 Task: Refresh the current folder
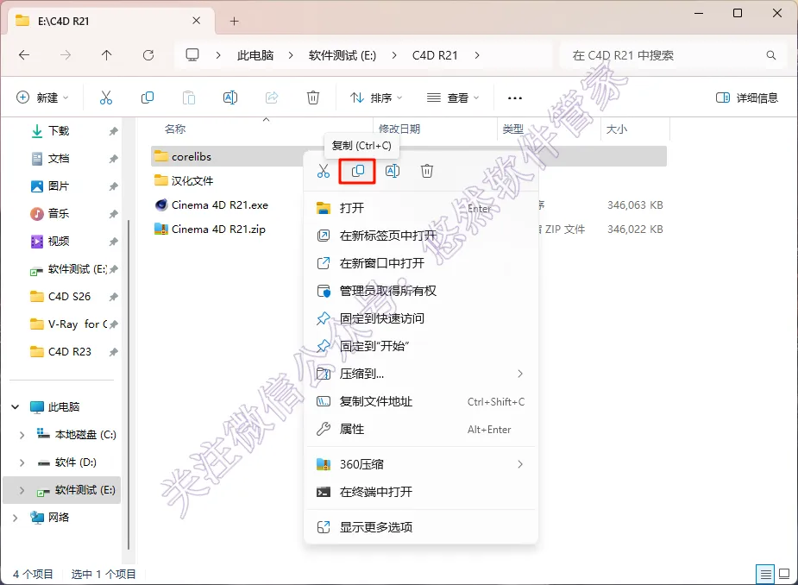[x=148, y=55]
